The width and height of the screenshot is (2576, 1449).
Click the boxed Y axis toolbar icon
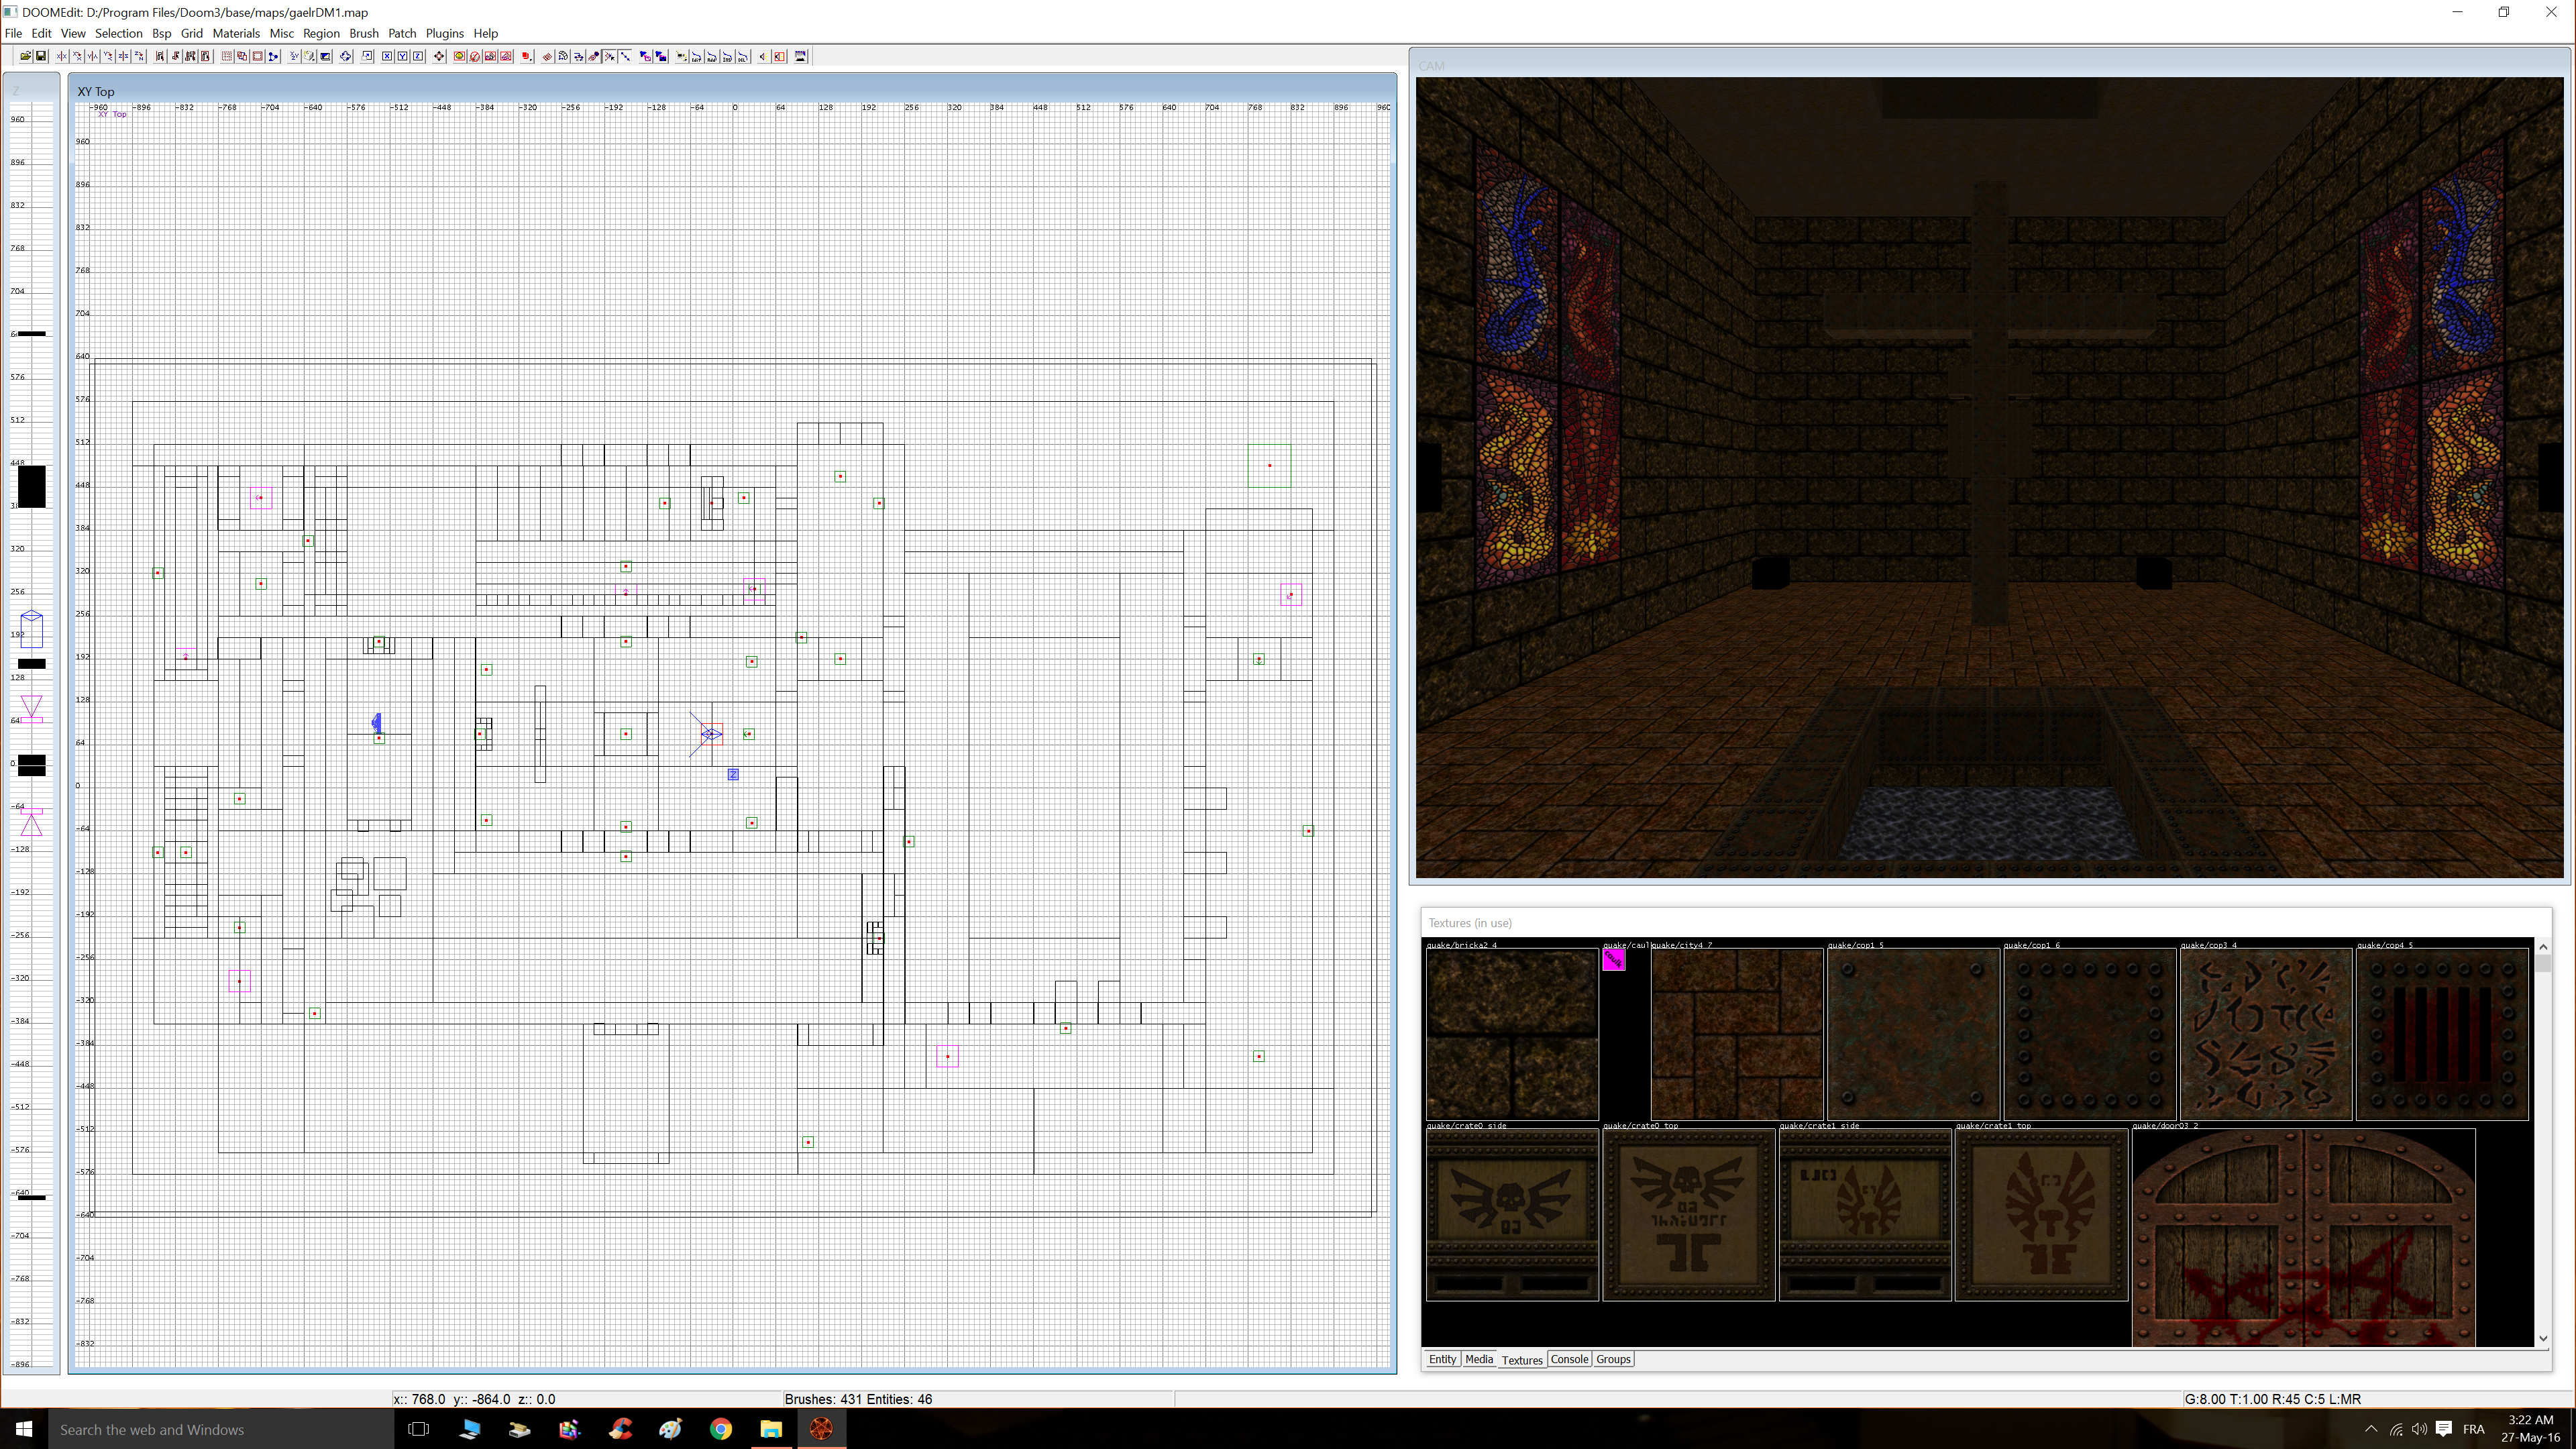pyautogui.click(x=403, y=57)
